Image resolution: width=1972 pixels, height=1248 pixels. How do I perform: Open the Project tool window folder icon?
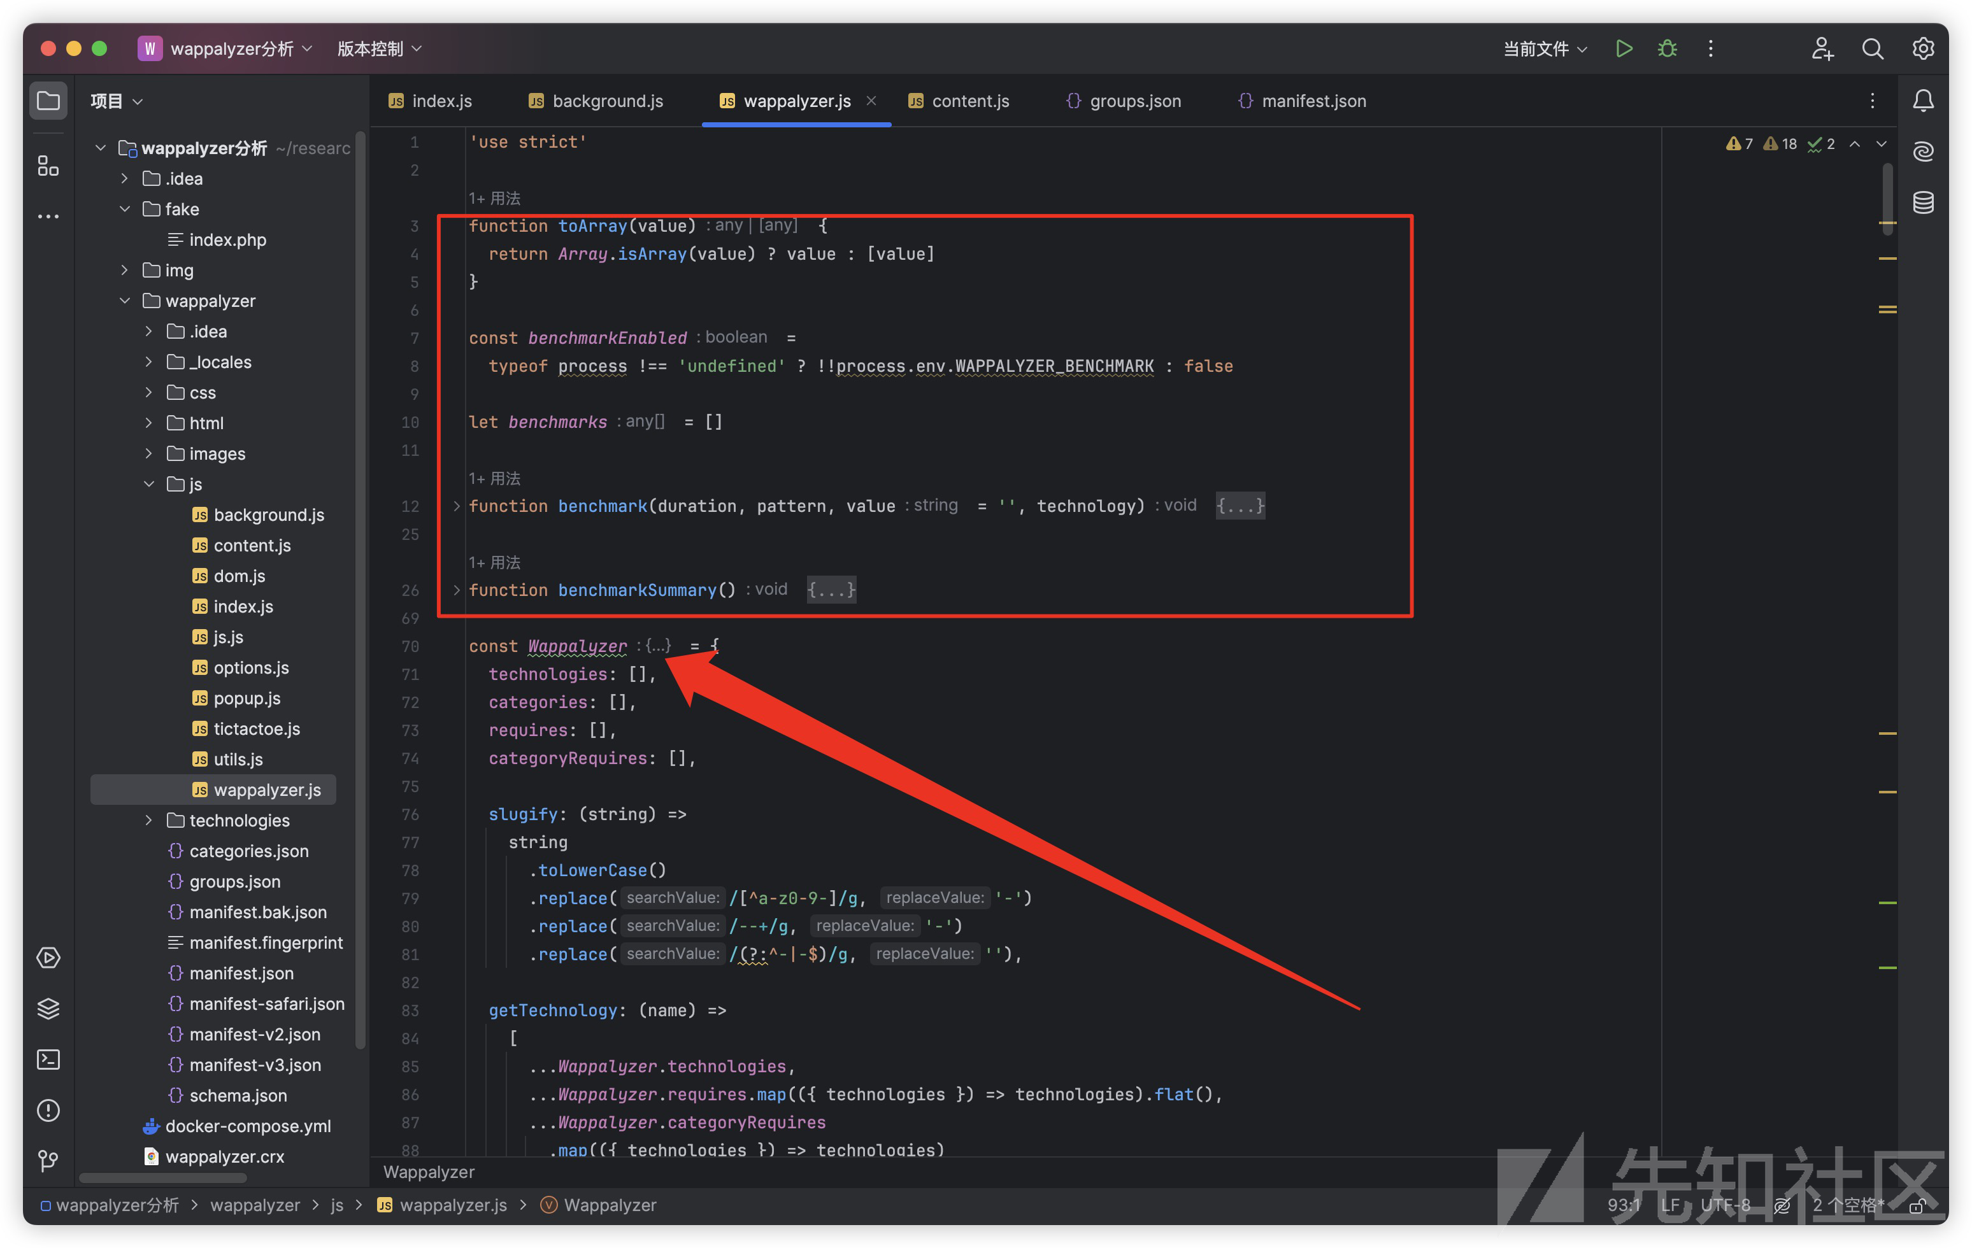click(x=48, y=101)
